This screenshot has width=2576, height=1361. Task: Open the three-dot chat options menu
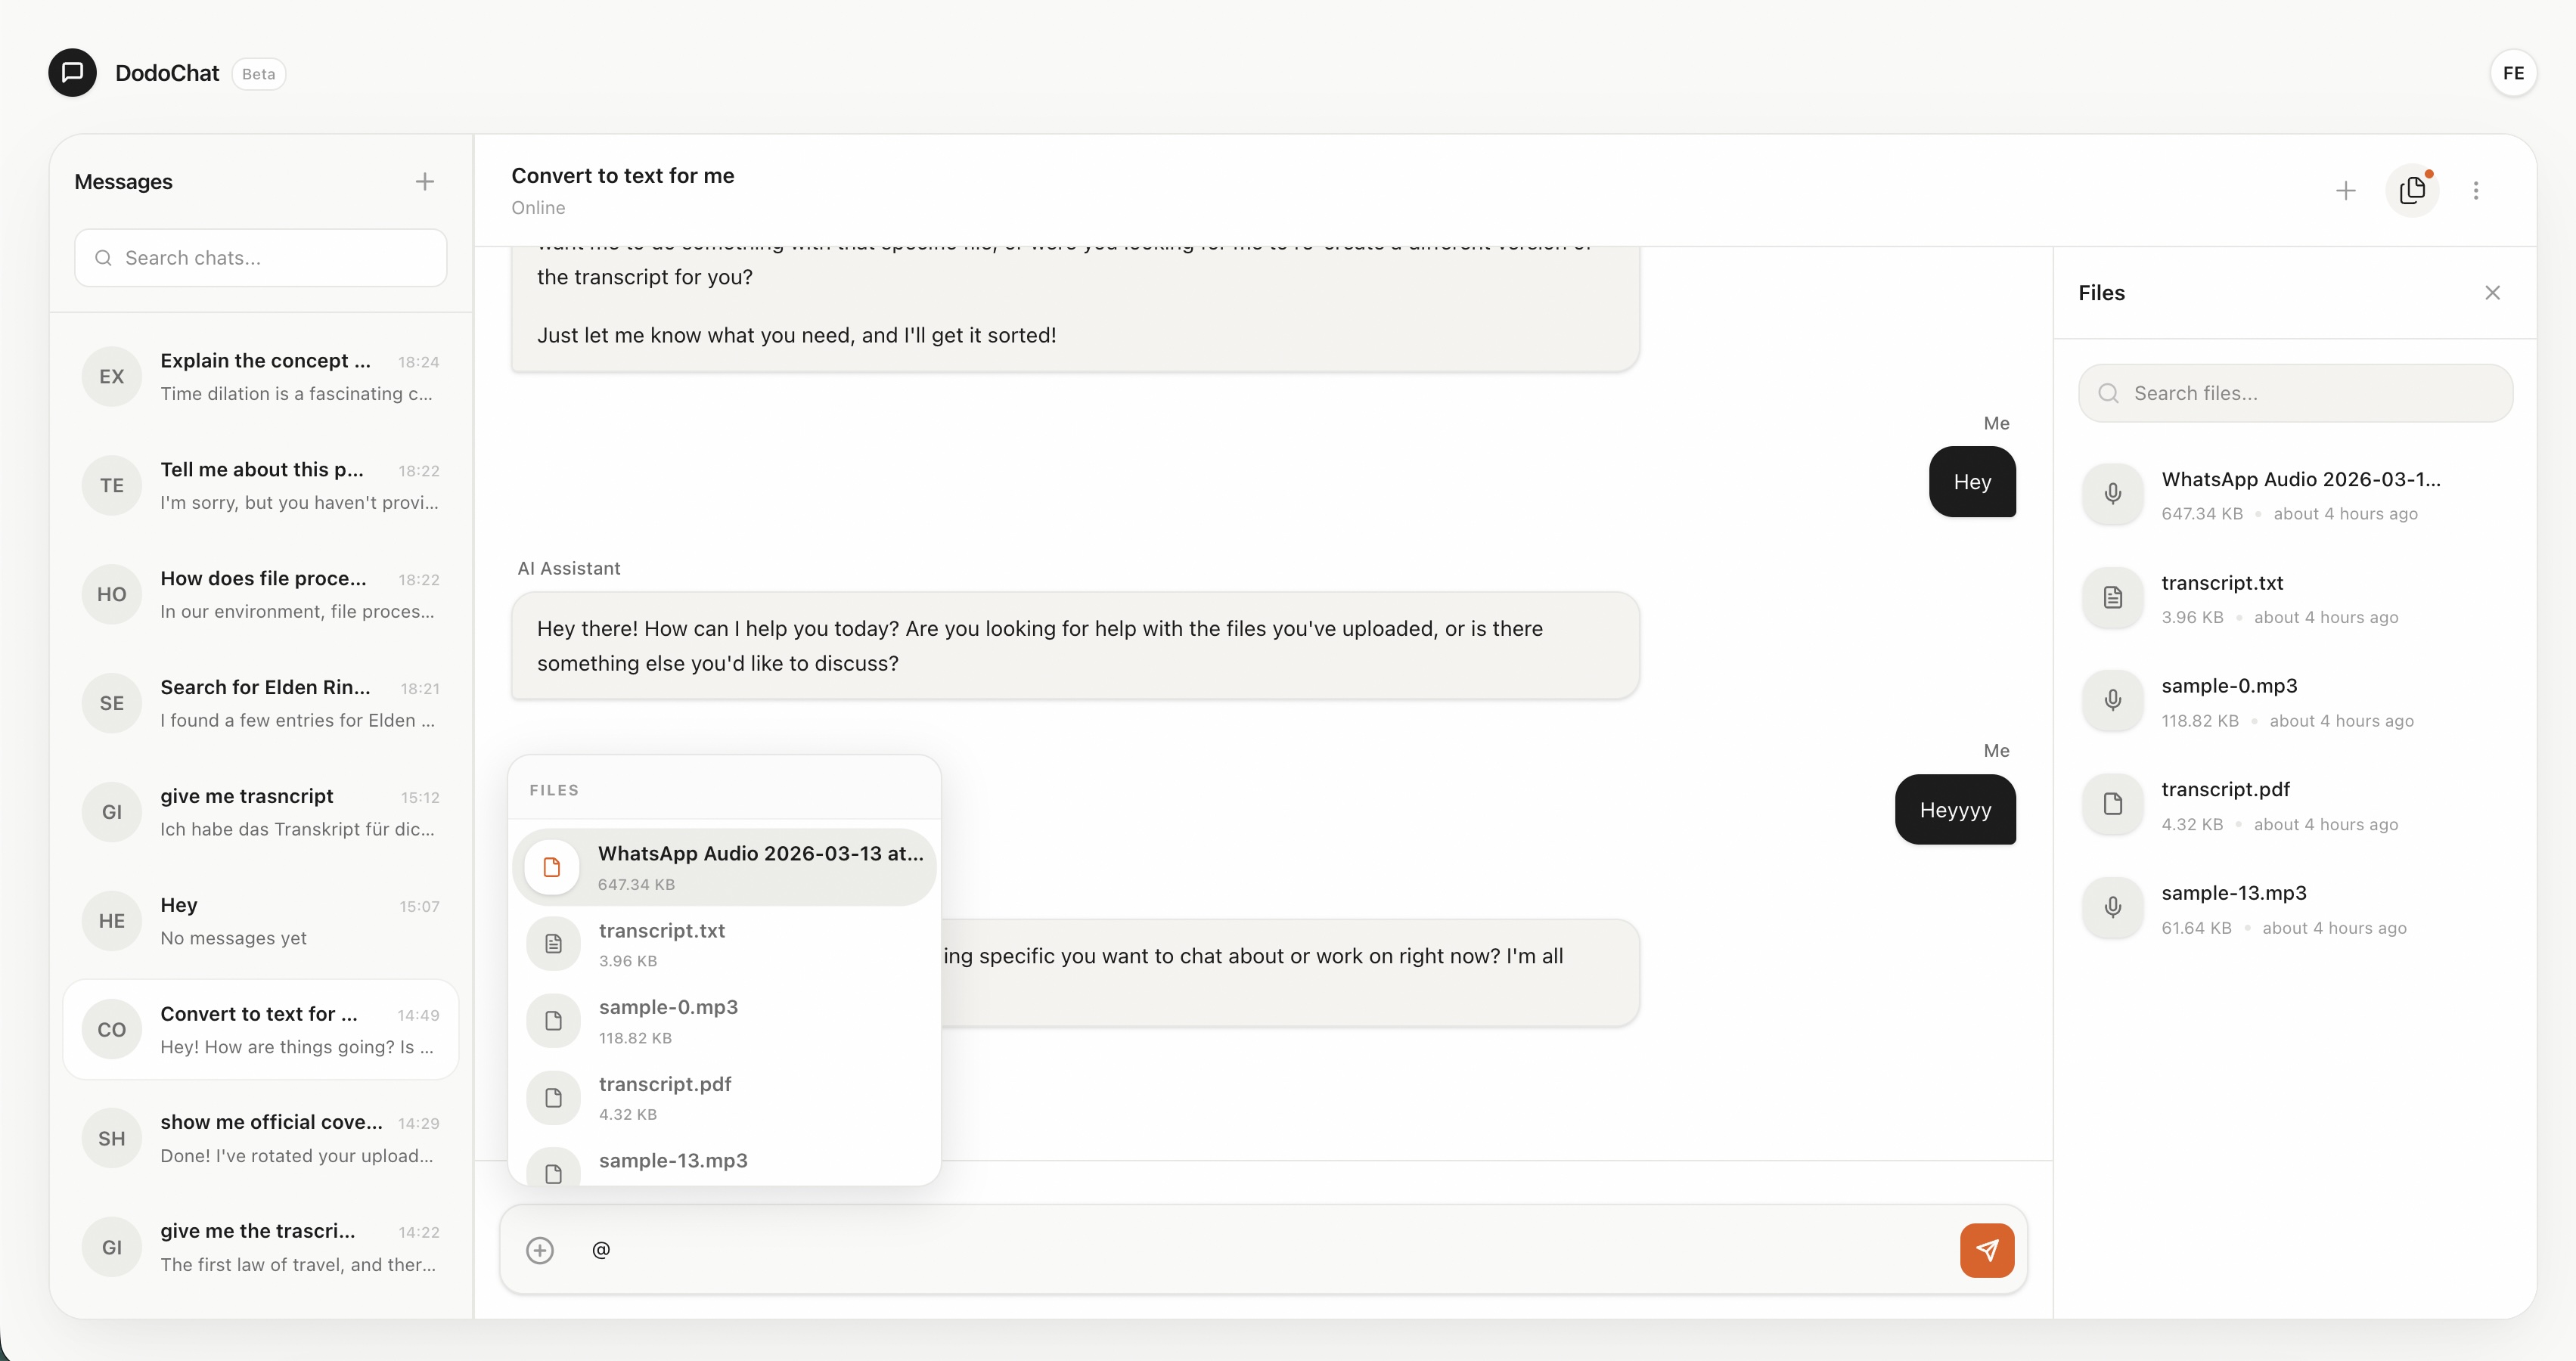[2477, 190]
